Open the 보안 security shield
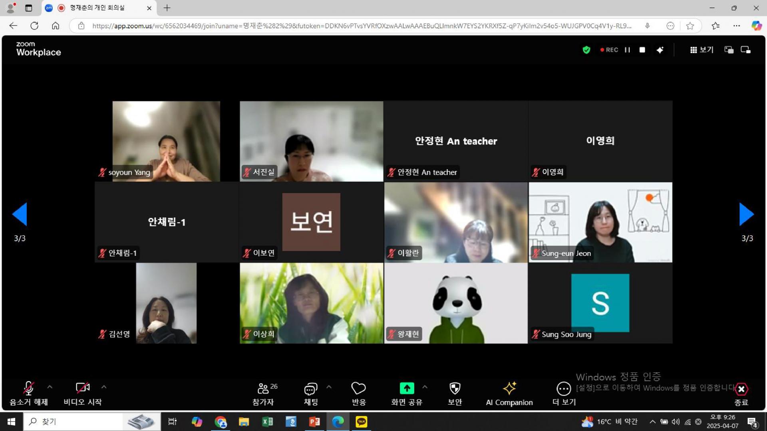Screen dimensions: 767x431 455,393
